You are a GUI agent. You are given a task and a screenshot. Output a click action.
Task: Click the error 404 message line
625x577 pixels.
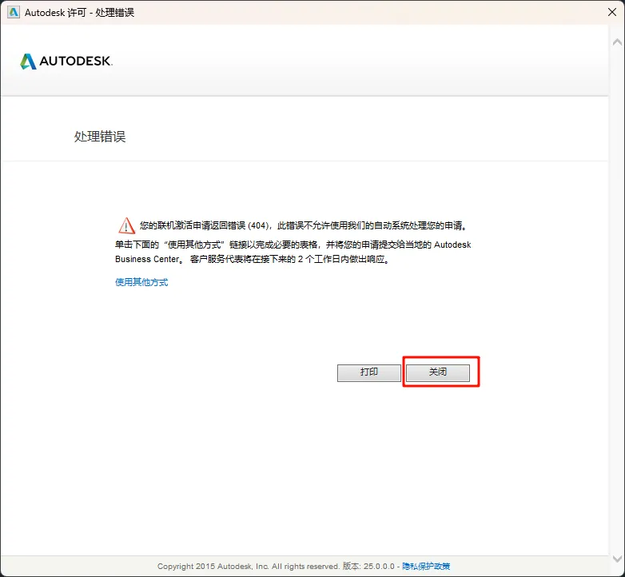[303, 225]
